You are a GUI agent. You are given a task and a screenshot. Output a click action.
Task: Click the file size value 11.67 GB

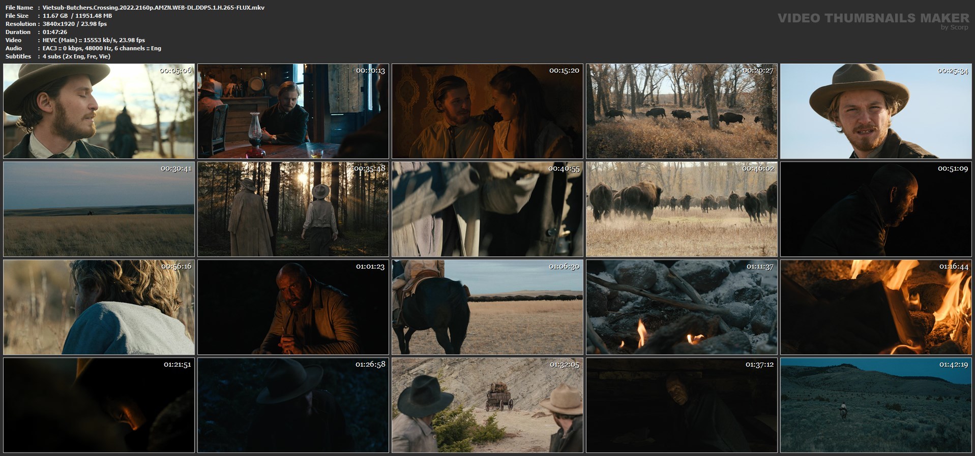click(x=55, y=16)
